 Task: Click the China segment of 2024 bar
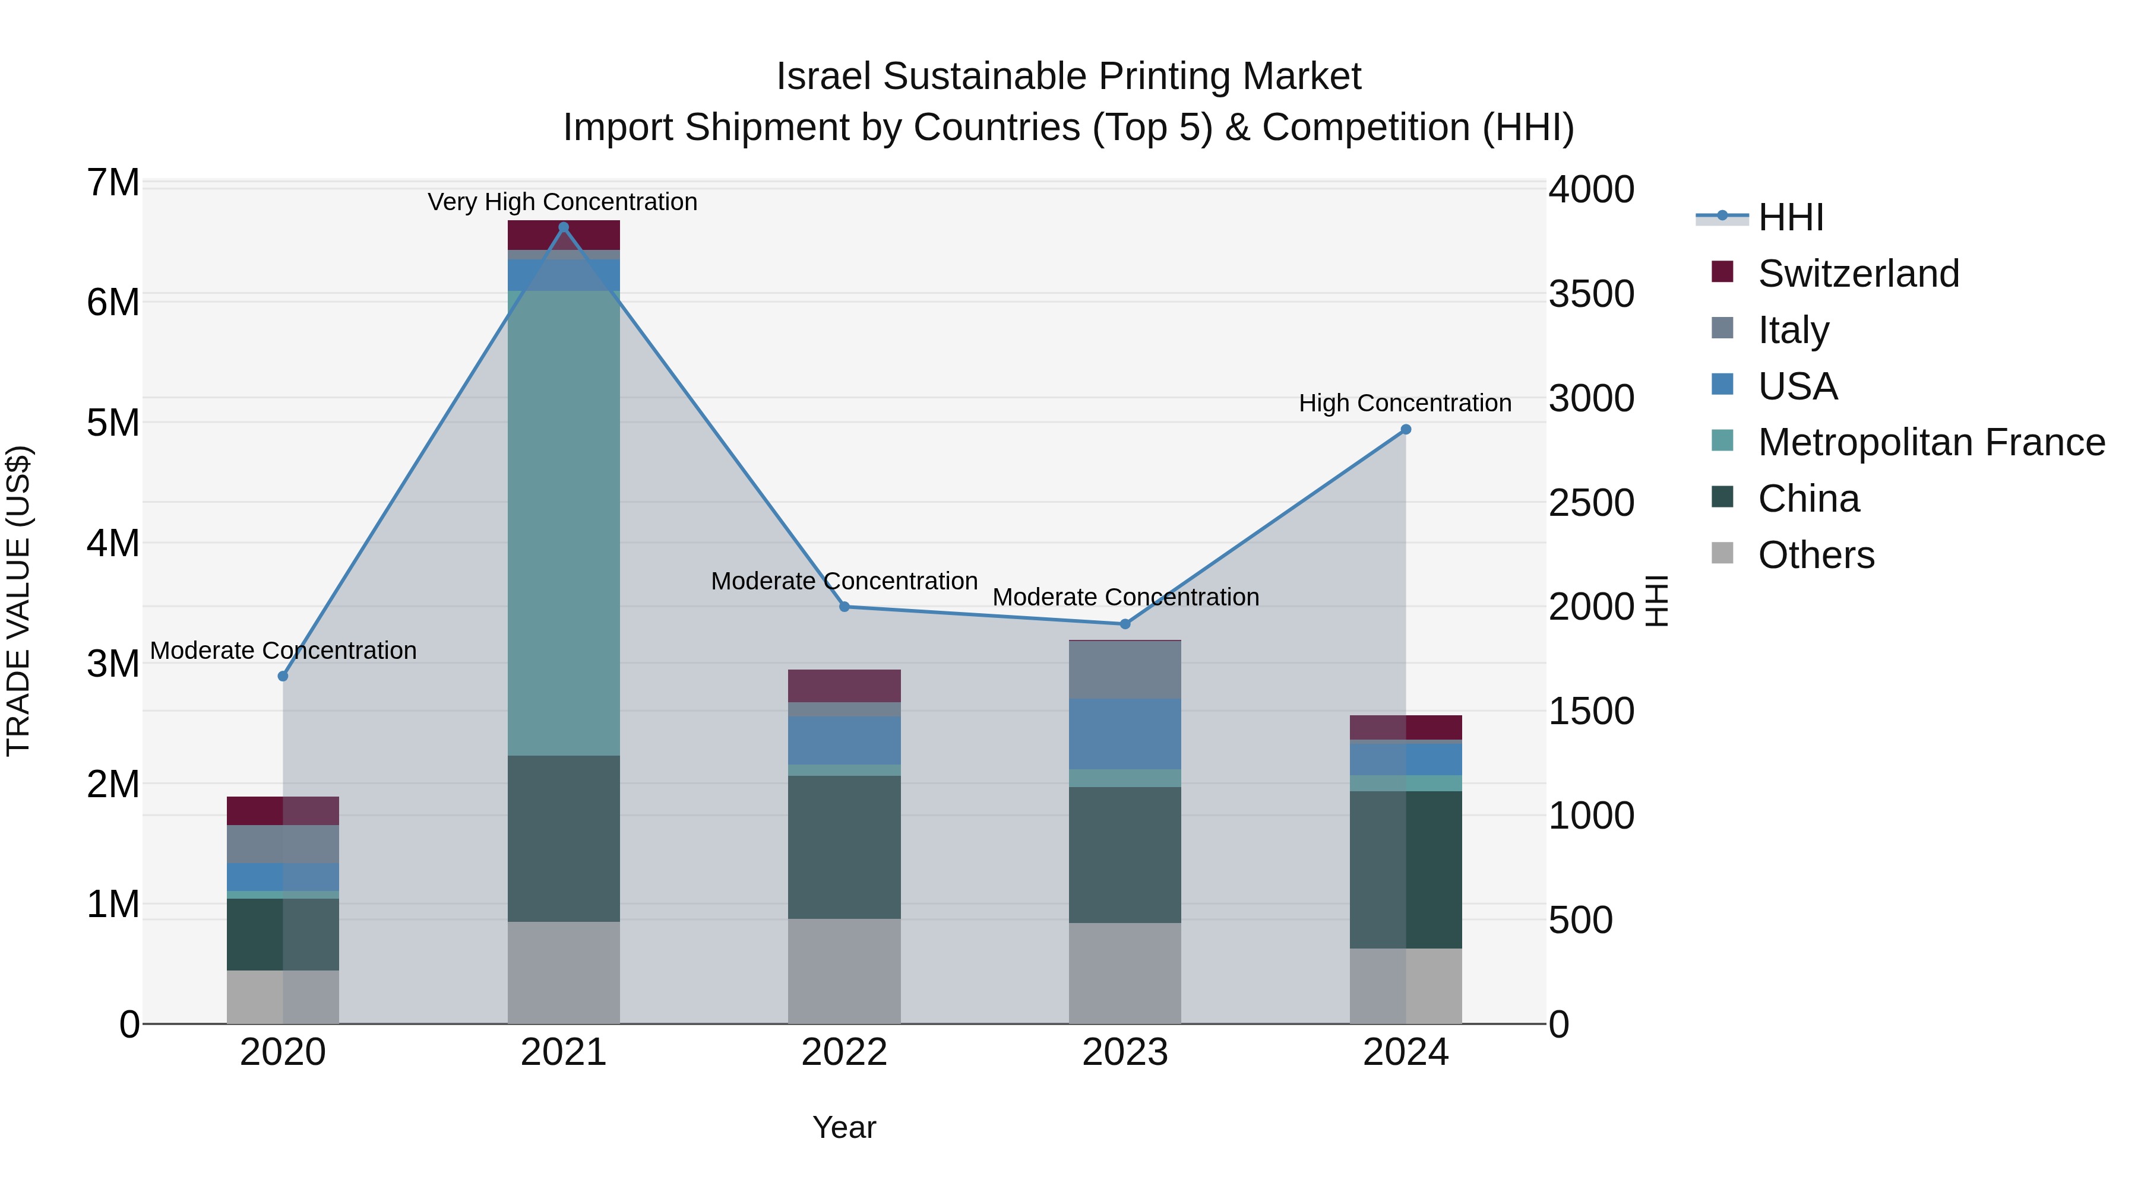1406,870
